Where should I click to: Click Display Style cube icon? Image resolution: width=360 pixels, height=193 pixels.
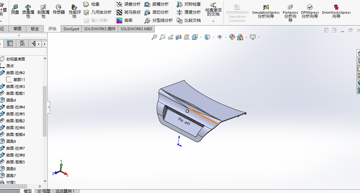(x=207, y=37)
